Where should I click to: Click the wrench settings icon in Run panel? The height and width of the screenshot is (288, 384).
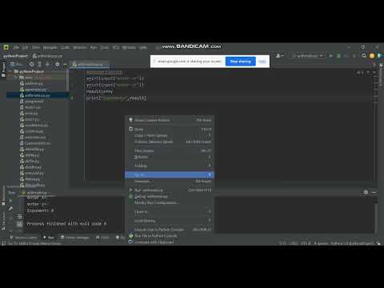[10, 209]
